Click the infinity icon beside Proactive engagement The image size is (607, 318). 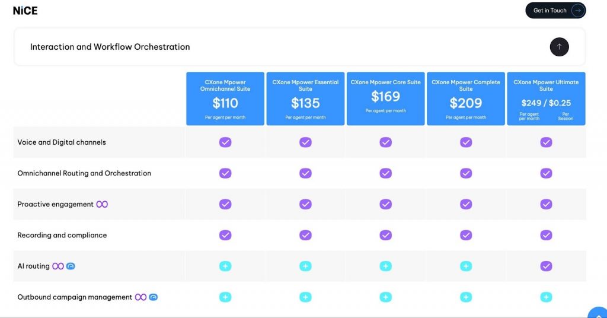pyautogui.click(x=103, y=204)
